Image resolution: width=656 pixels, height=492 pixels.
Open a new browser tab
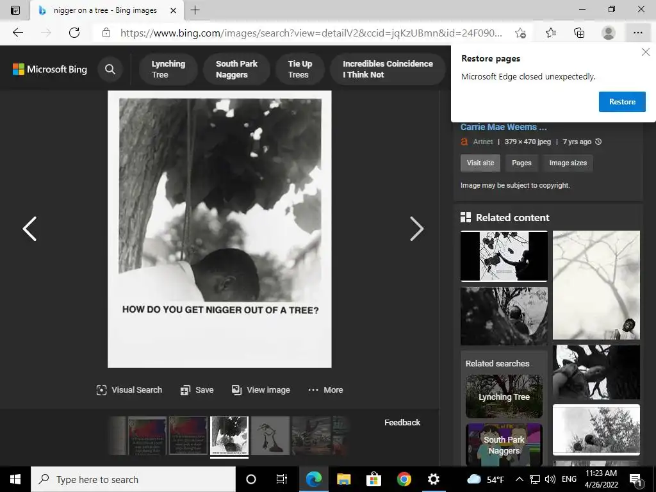tap(195, 10)
